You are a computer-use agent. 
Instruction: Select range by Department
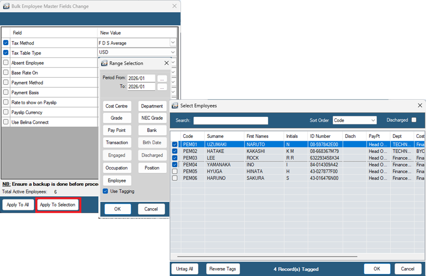coord(152,106)
